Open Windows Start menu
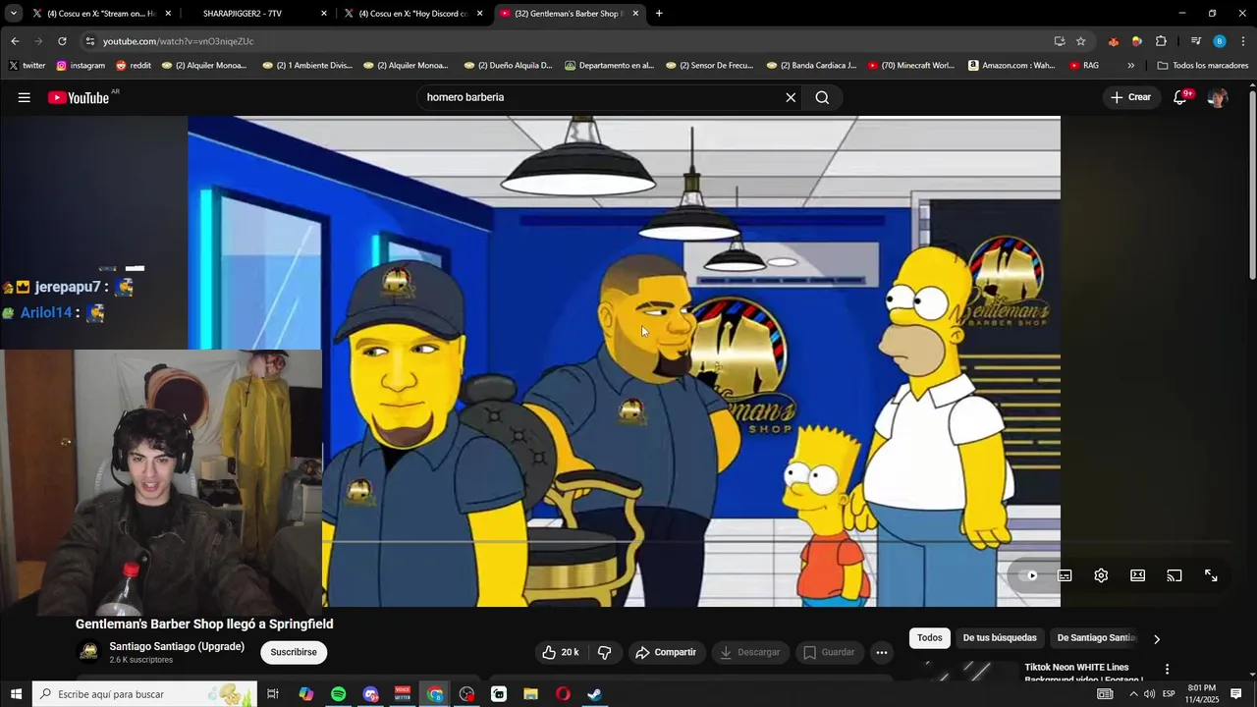Screen dimensions: 1257x707 pos(16,694)
